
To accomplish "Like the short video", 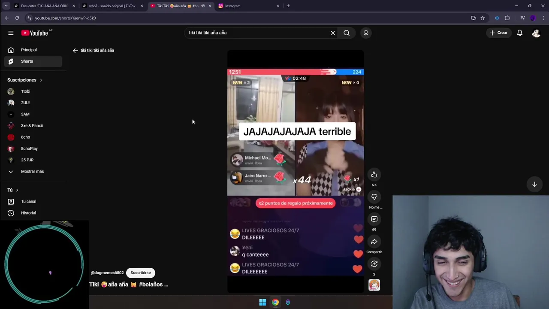I will coord(374,175).
